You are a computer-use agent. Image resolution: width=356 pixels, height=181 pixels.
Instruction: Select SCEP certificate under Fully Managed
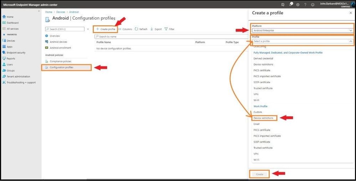click(262, 82)
